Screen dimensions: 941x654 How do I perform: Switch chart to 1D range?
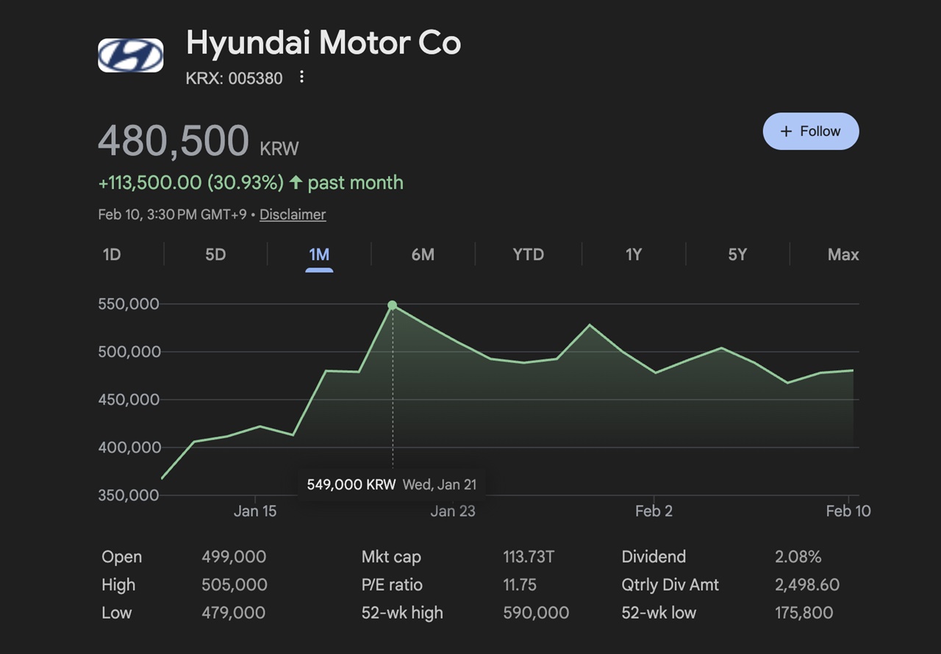tap(112, 254)
